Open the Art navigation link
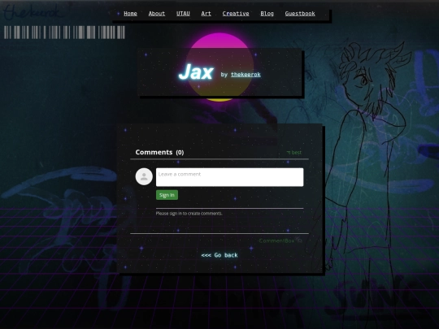The width and height of the screenshot is (439, 329). [x=206, y=14]
